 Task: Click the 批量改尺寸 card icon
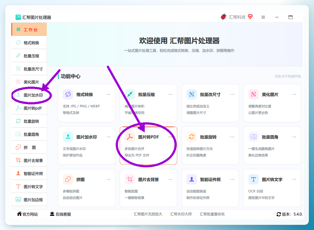coord(192,94)
